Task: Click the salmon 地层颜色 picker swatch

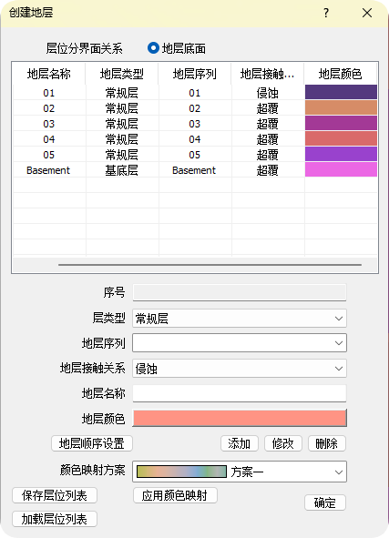Action: [x=240, y=418]
